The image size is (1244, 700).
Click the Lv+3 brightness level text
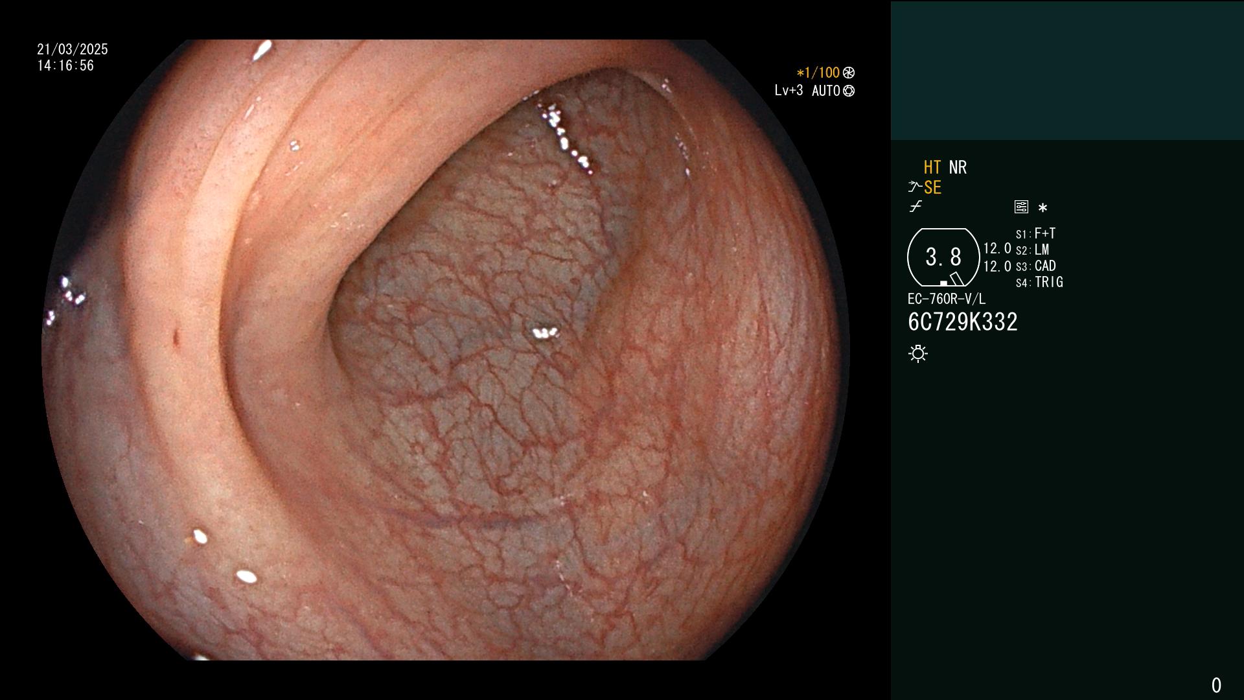pos(789,91)
